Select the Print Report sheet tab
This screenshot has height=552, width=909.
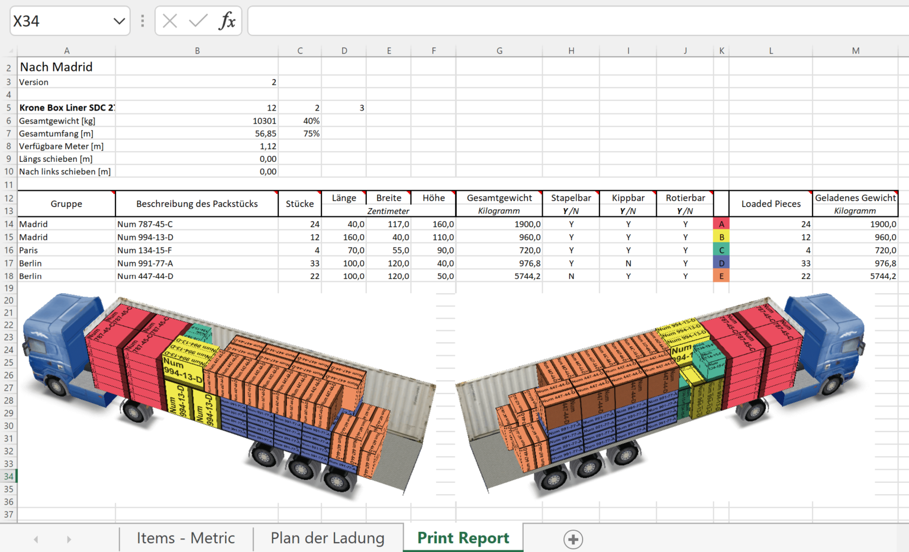tap(463, 538)
